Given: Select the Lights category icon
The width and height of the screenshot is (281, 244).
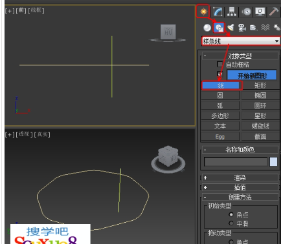Looking at the screenshot, I should (230, 28).
